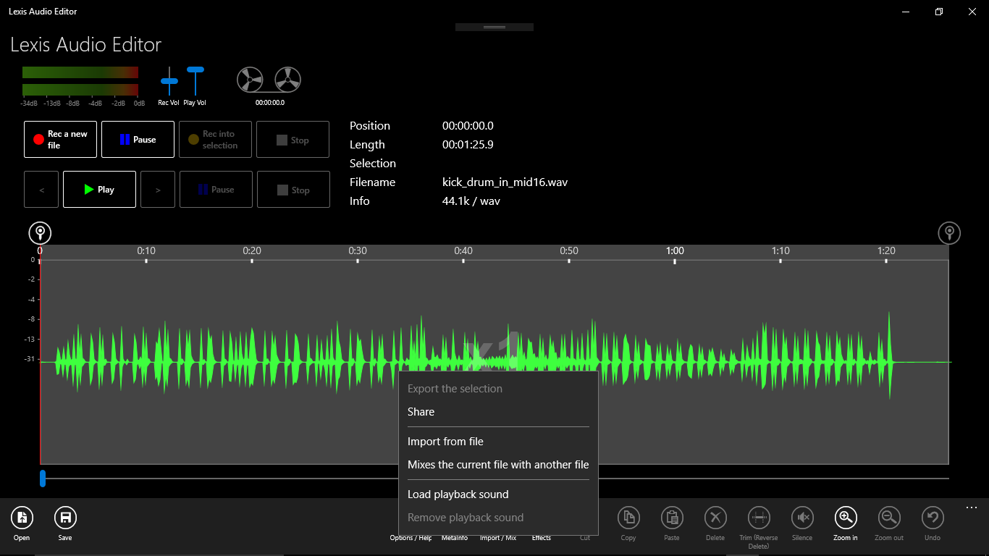Click the top app bar handle
The height and width of the screenshot is (556, 989).
(x=494, y=27)
